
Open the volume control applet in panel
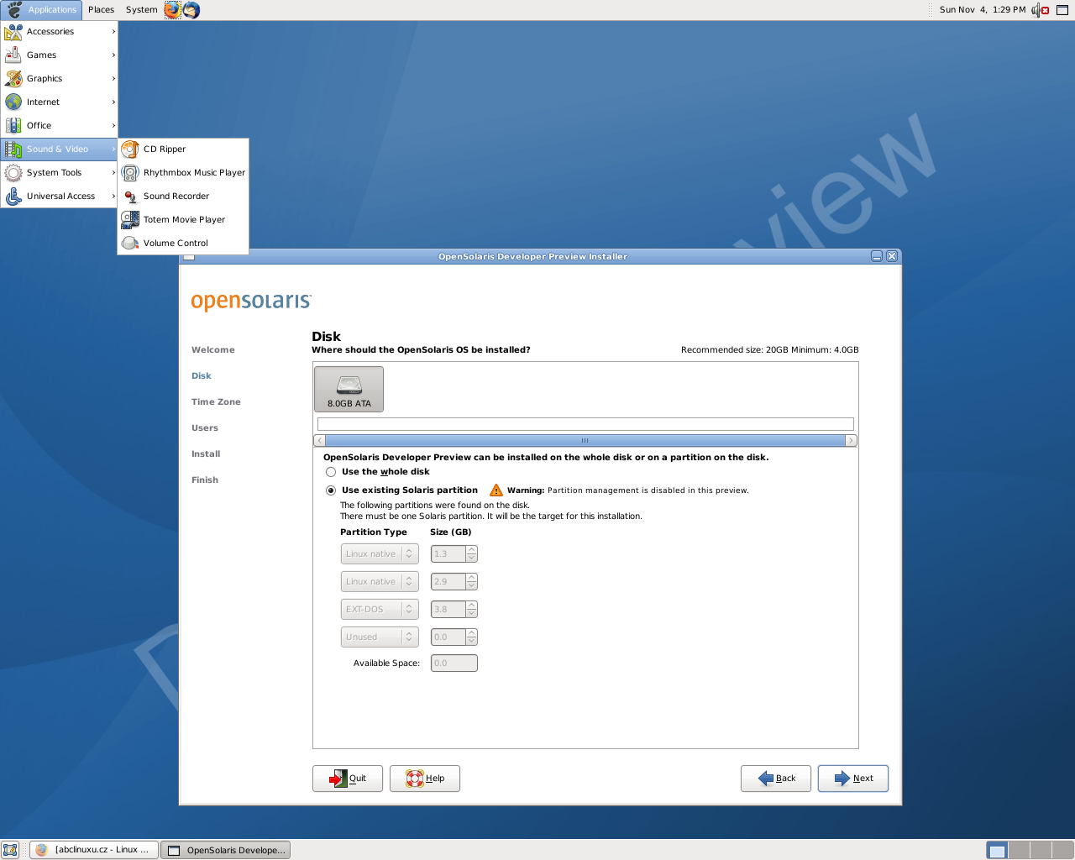tap(1041, 10)
